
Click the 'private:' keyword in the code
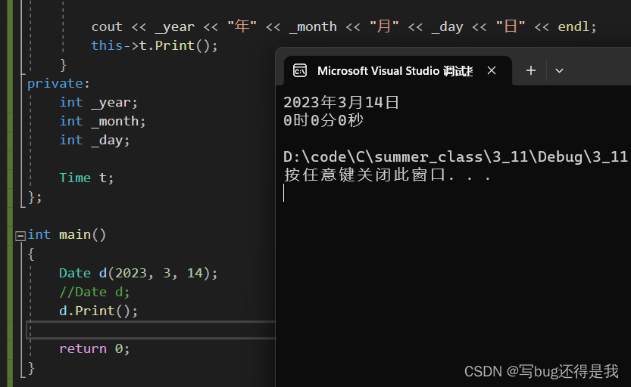pyautogui.click(x=59, y=83)
